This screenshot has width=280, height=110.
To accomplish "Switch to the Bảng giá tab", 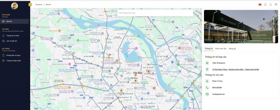I will click(232, 49).
